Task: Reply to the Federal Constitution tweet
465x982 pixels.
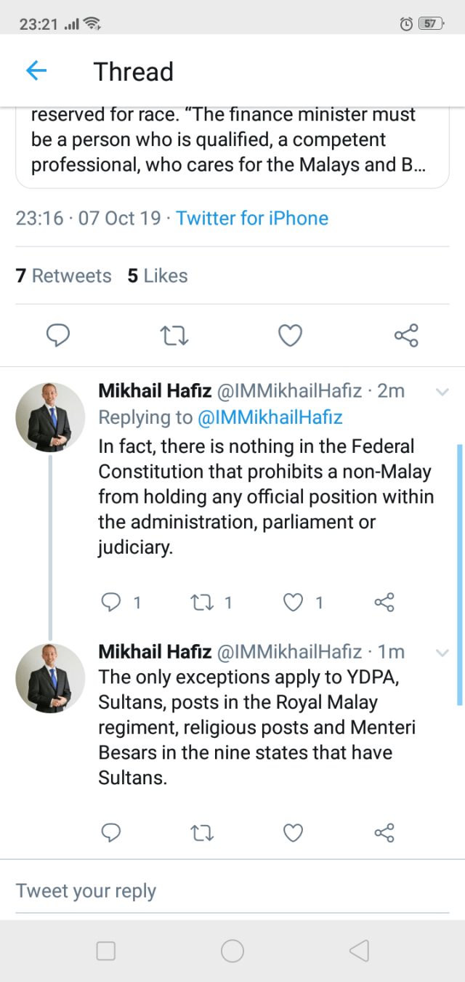Action: [x=110, y=602]
